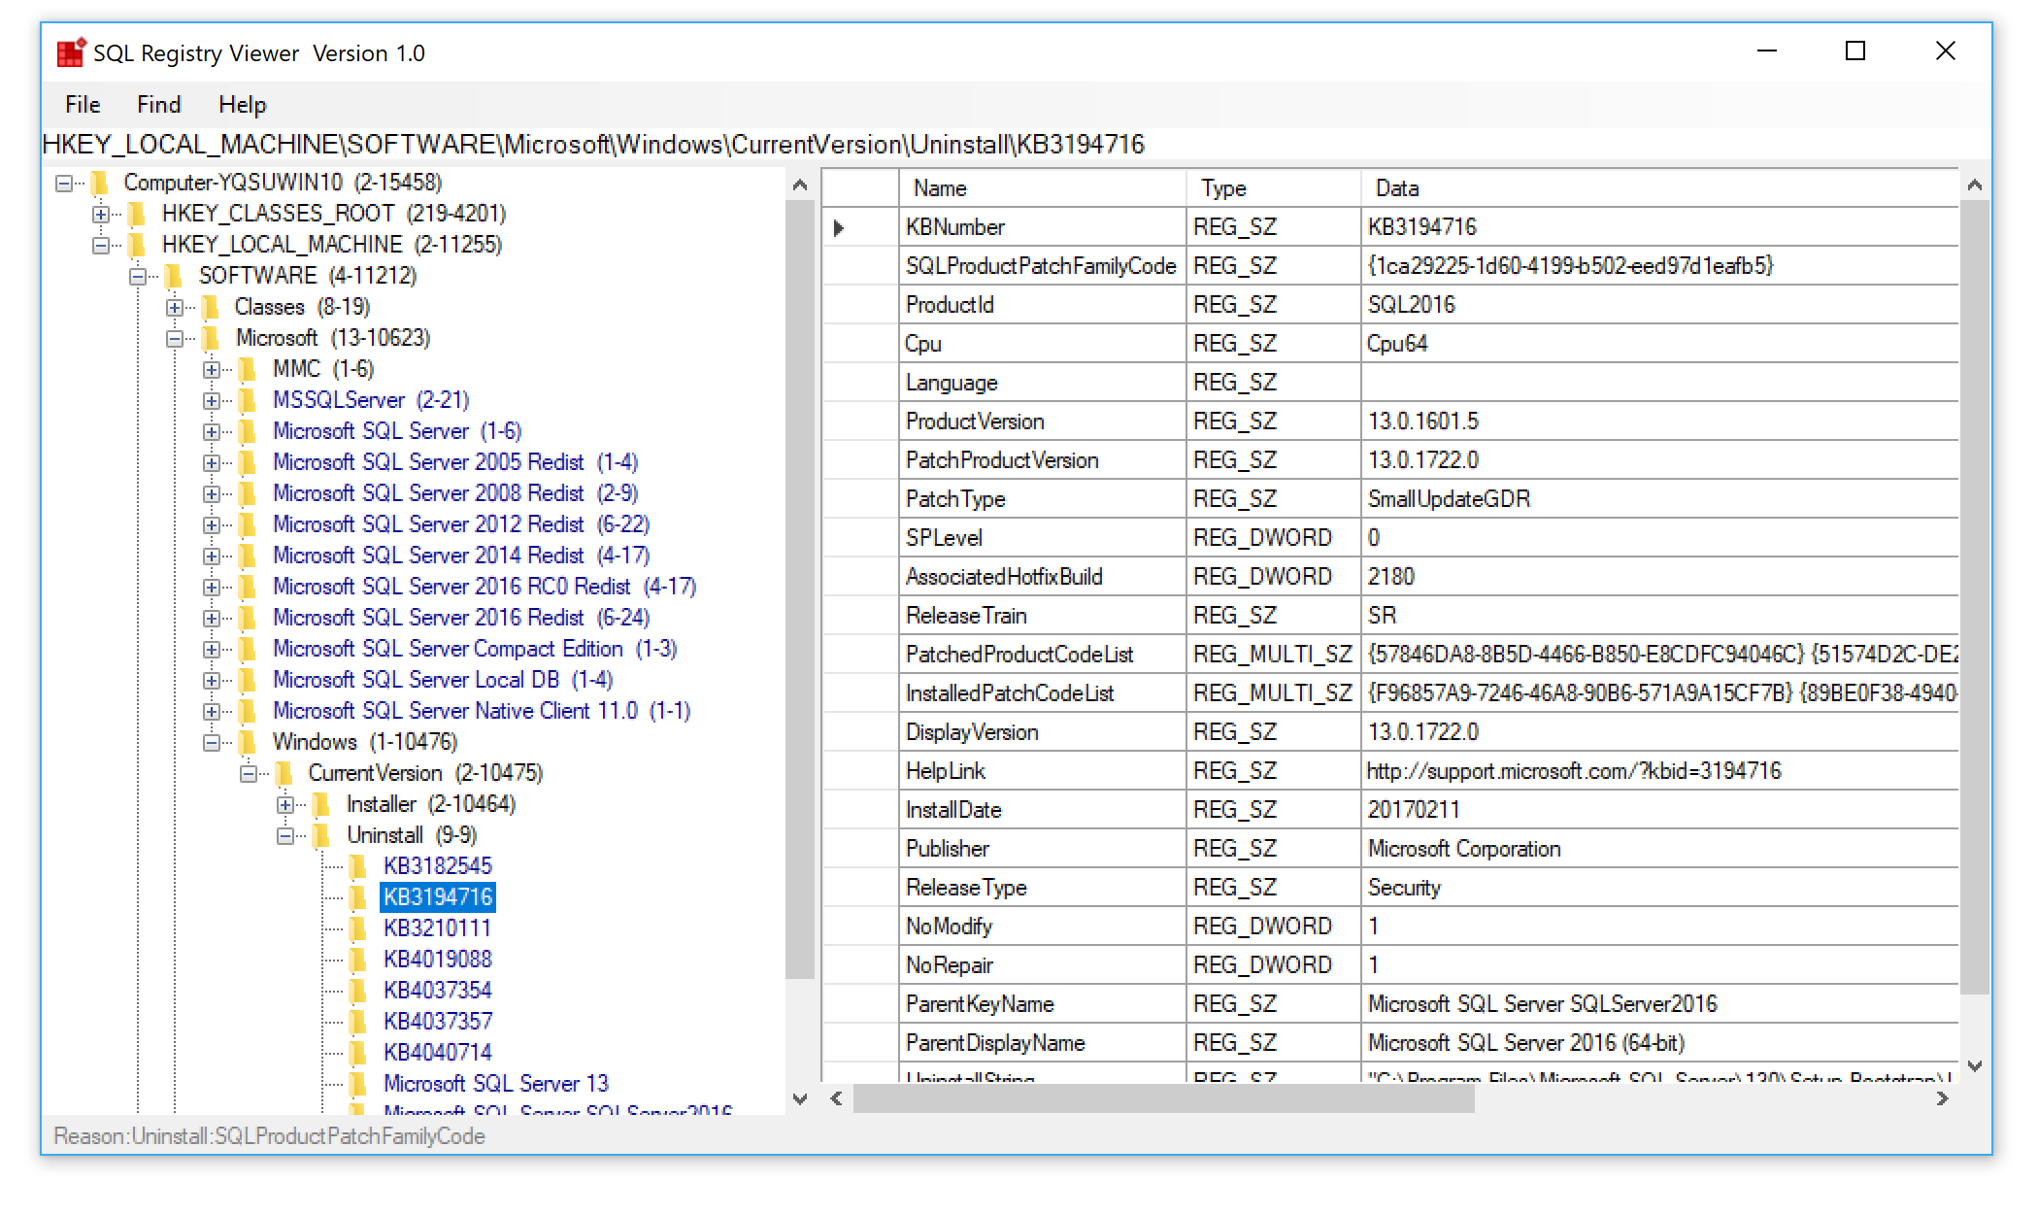Select Microsoft SQL Server Compact Edition item
2038x1214 pixels.
(475, 649)
